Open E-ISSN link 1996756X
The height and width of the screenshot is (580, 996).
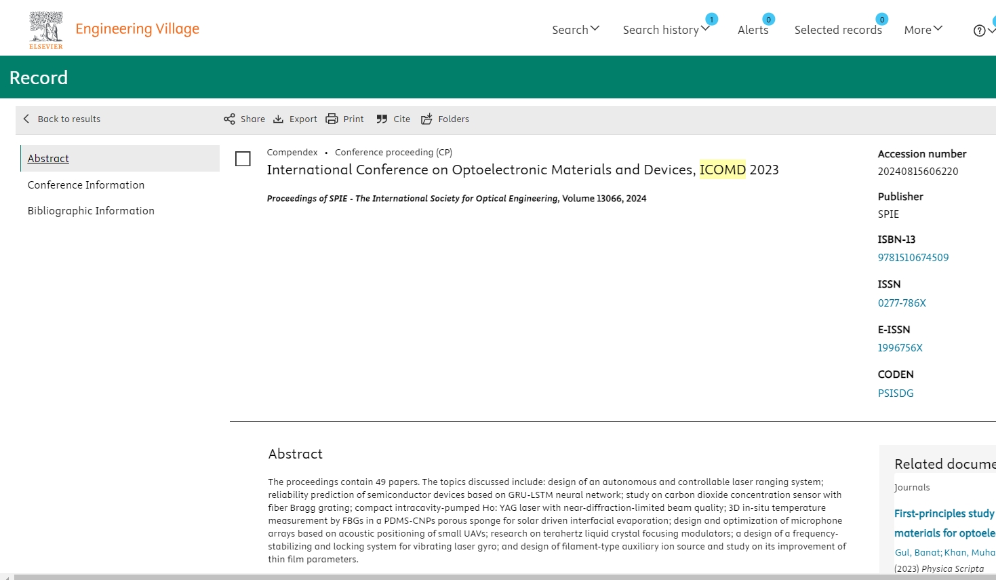click(900, 347)
